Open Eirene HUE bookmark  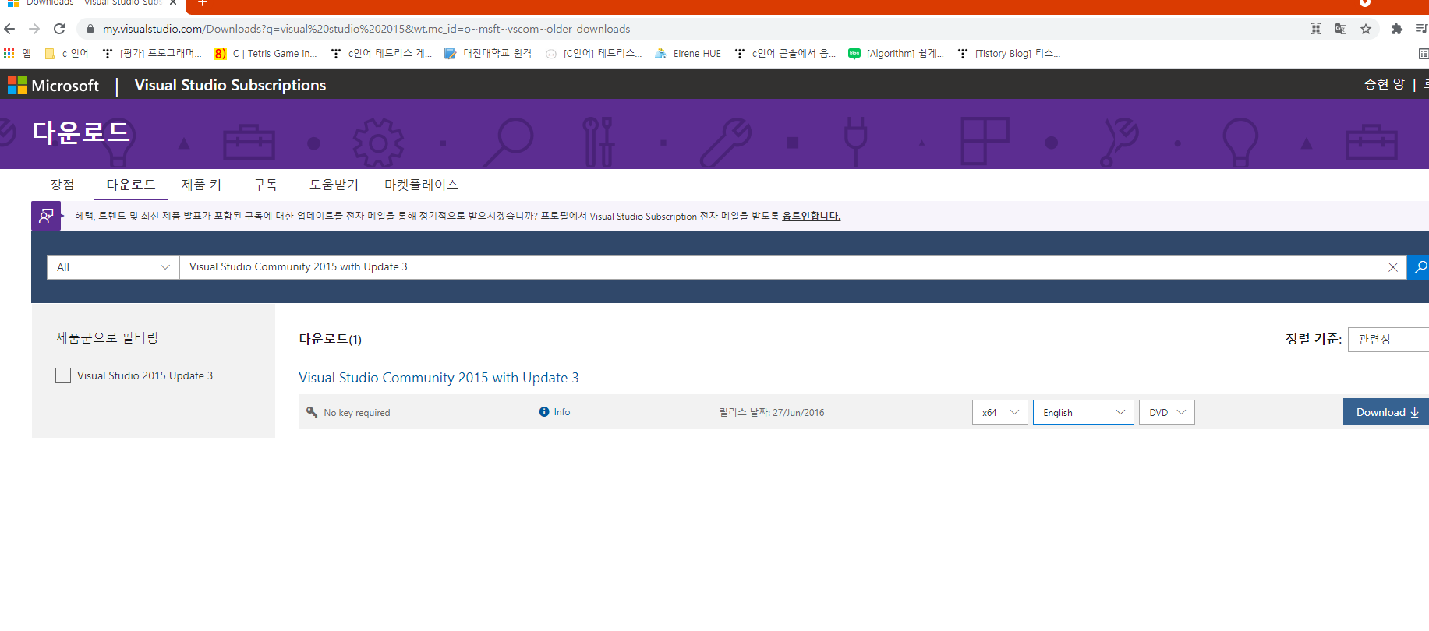[x=688, y=53]
